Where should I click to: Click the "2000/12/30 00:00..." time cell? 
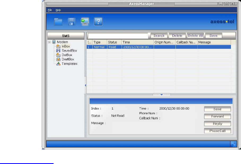pos(138,47)
